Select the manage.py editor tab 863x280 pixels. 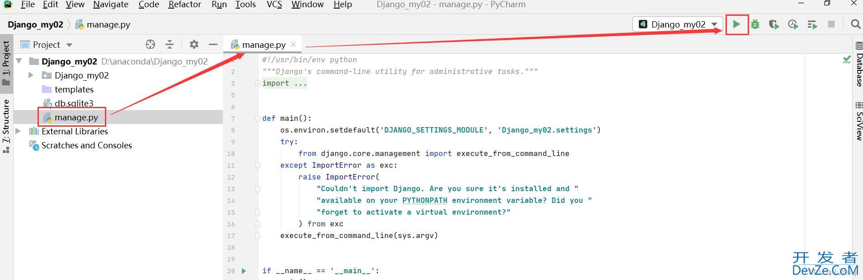coord(264,45)
